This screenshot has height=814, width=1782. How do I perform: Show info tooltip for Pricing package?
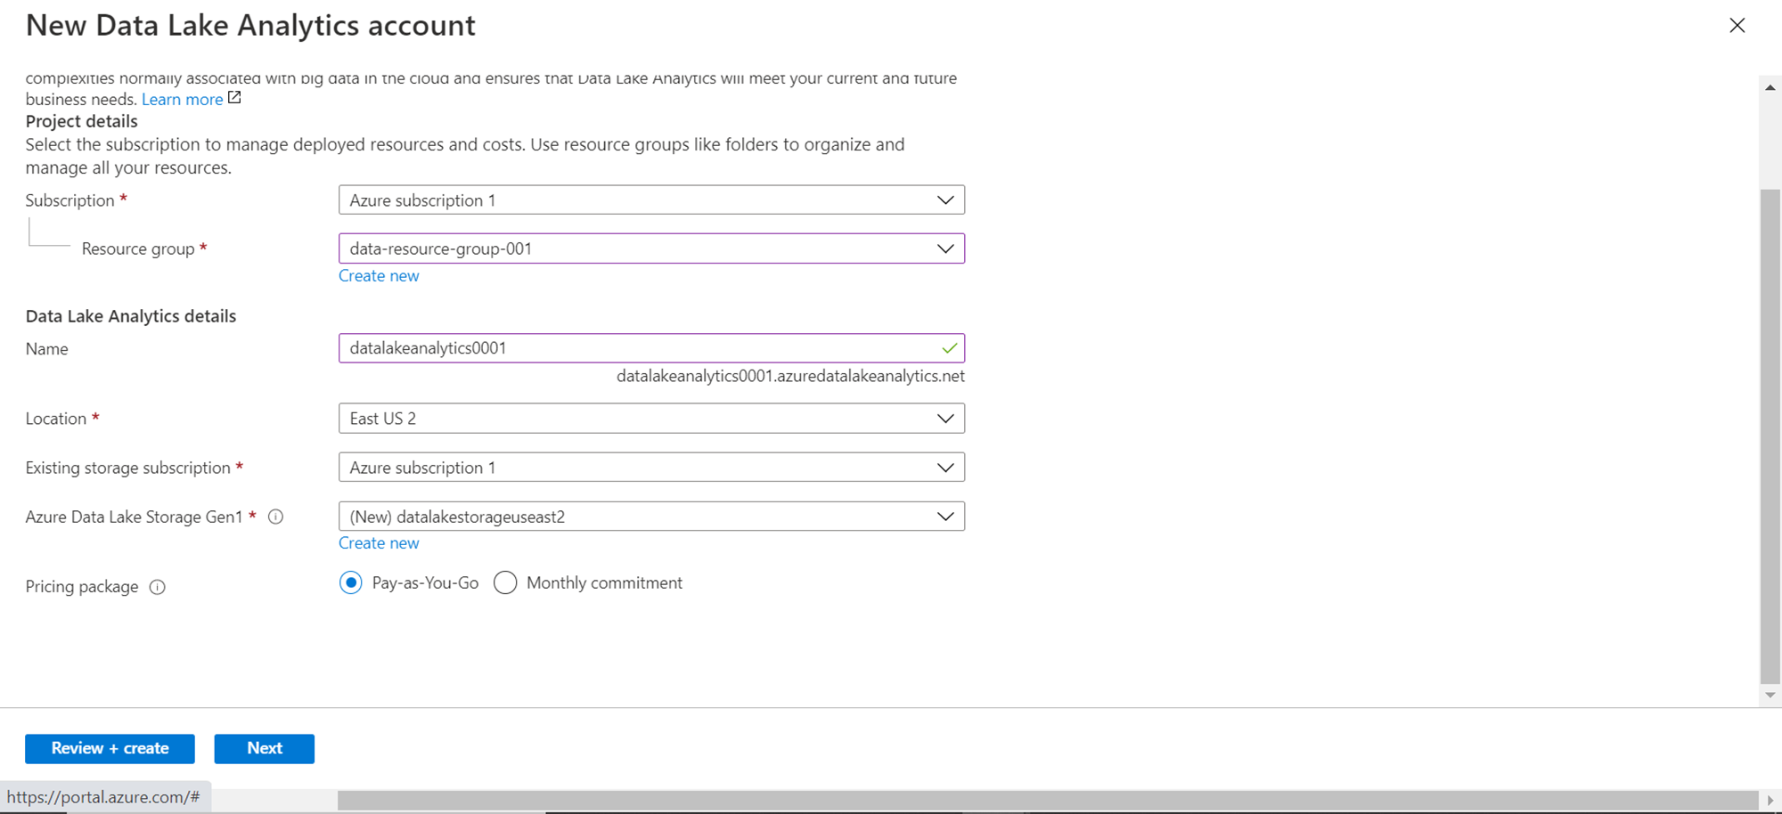[158, 587]
